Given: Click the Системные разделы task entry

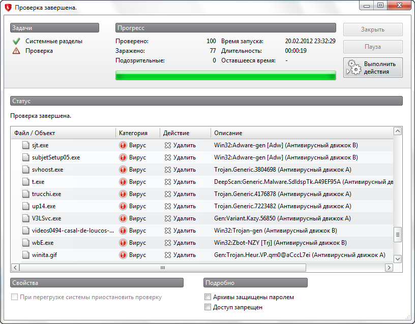Looking at the screenshot, I should (x=54, y=41).
